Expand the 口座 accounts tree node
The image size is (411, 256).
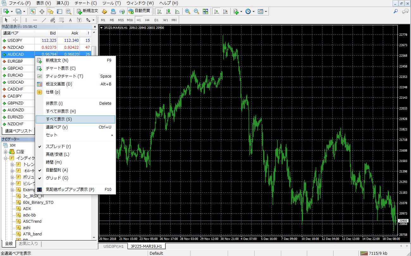(x=6, y=152)
